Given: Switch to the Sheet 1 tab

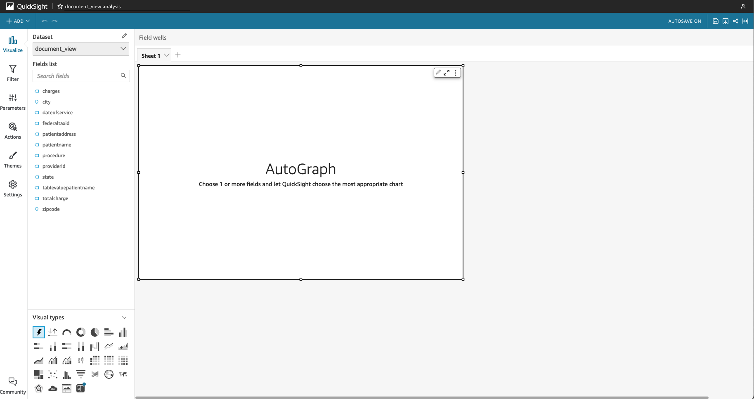Looking at the screenshot, I should coord(151,55).
